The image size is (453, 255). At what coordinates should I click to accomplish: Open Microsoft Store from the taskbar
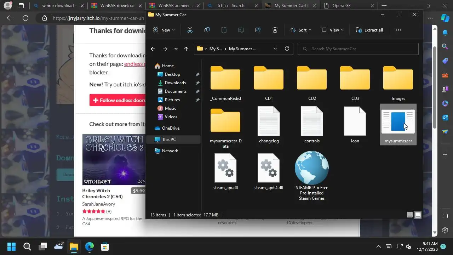point(105,246)
